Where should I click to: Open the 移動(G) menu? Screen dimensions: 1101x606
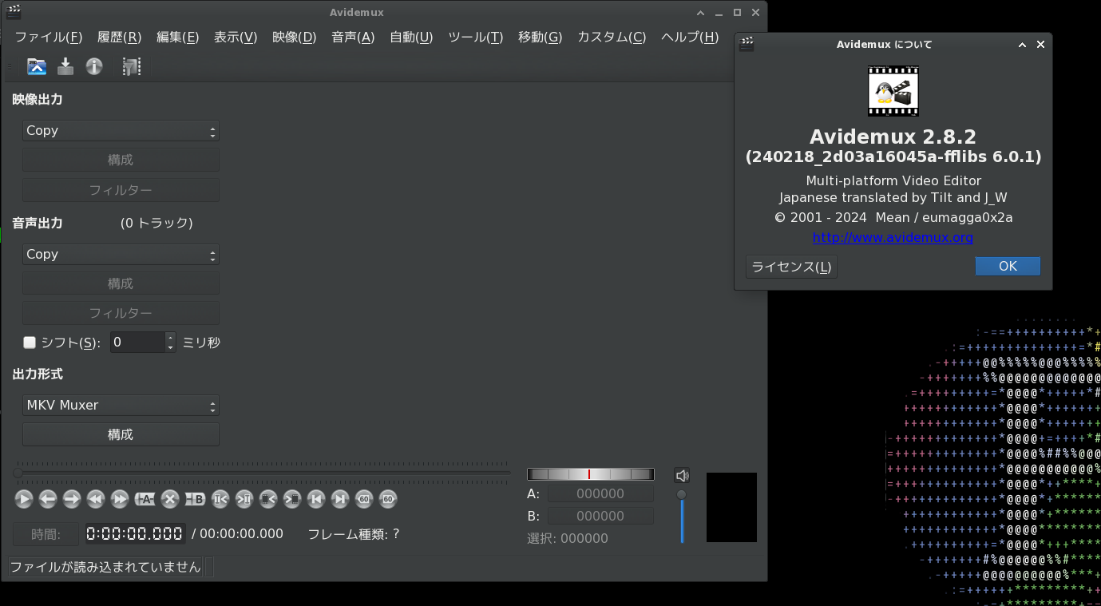(x=541, y=38)
